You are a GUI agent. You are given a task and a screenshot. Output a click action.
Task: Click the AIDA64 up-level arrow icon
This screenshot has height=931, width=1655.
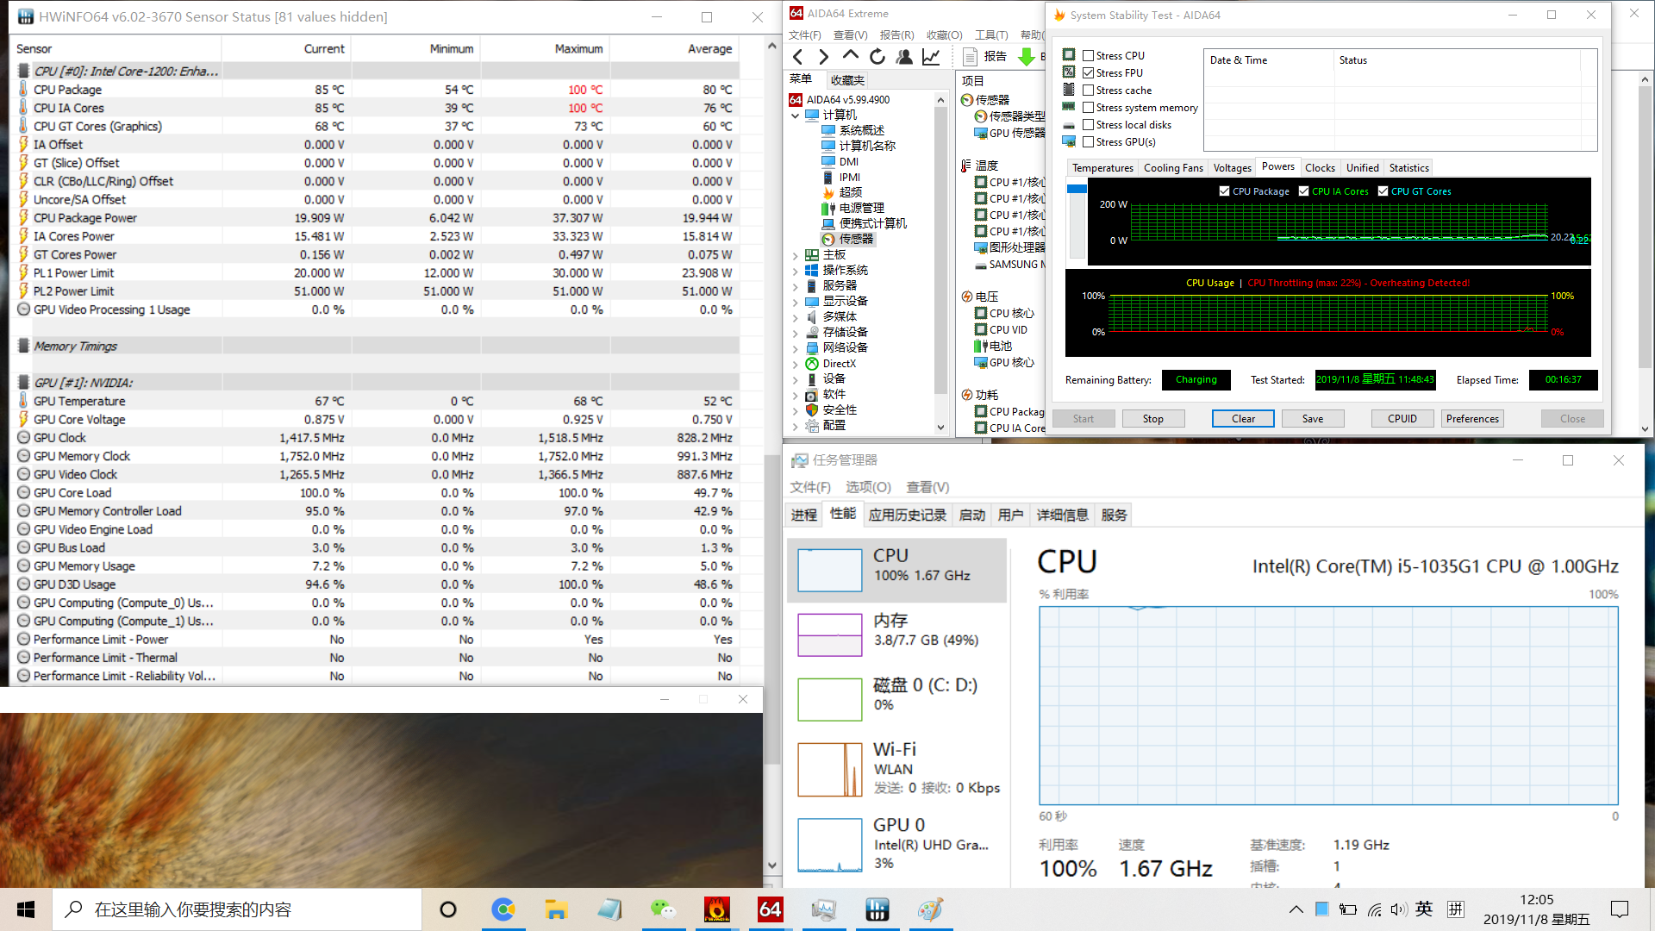pos(851,56)
